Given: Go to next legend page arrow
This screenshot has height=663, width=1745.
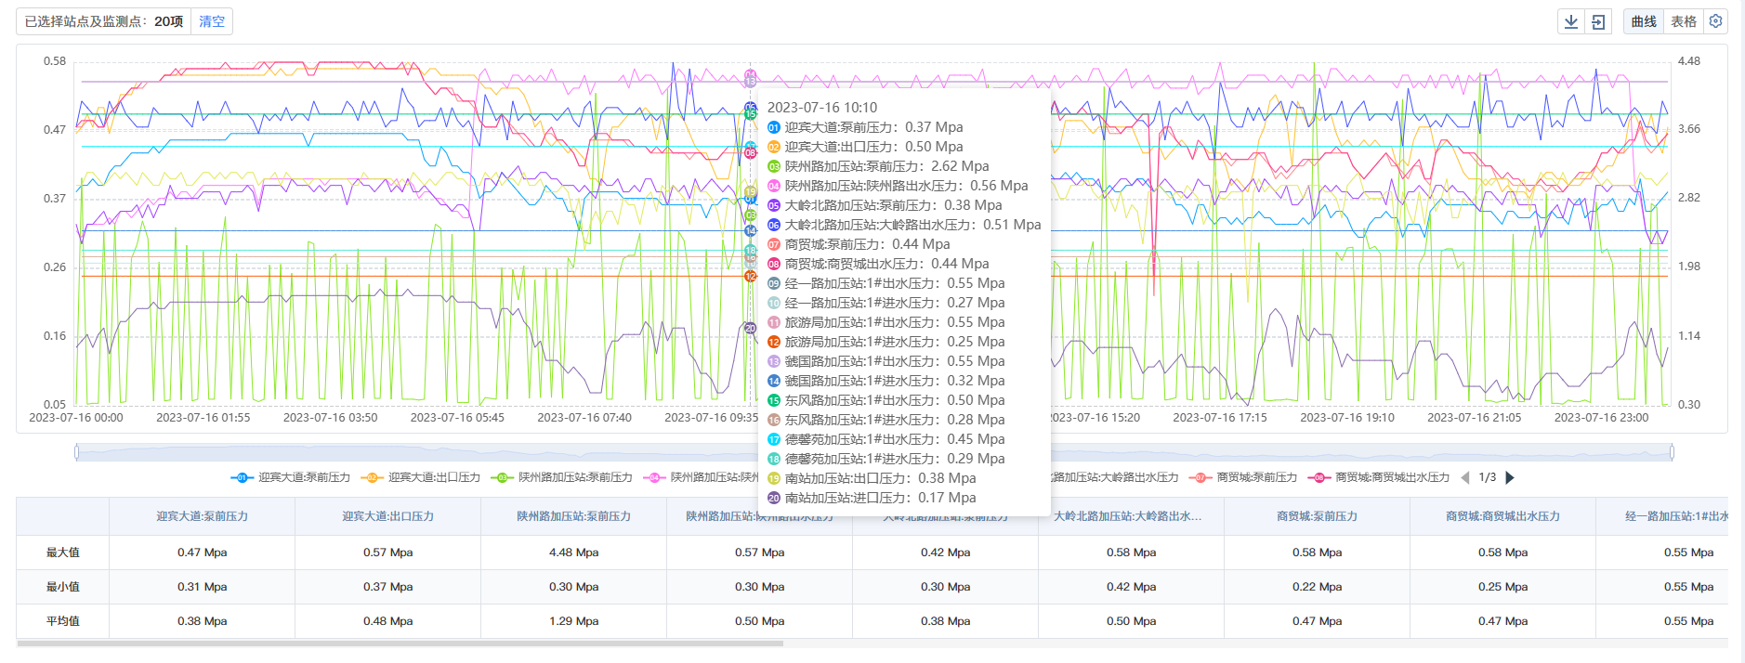Looking at the screenshot, I should (x=1510, y=477).
